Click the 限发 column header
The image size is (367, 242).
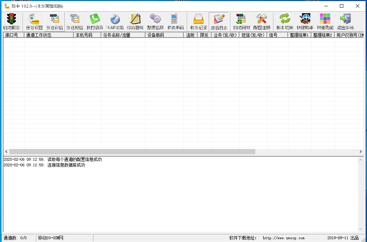[x=204, y=35]
